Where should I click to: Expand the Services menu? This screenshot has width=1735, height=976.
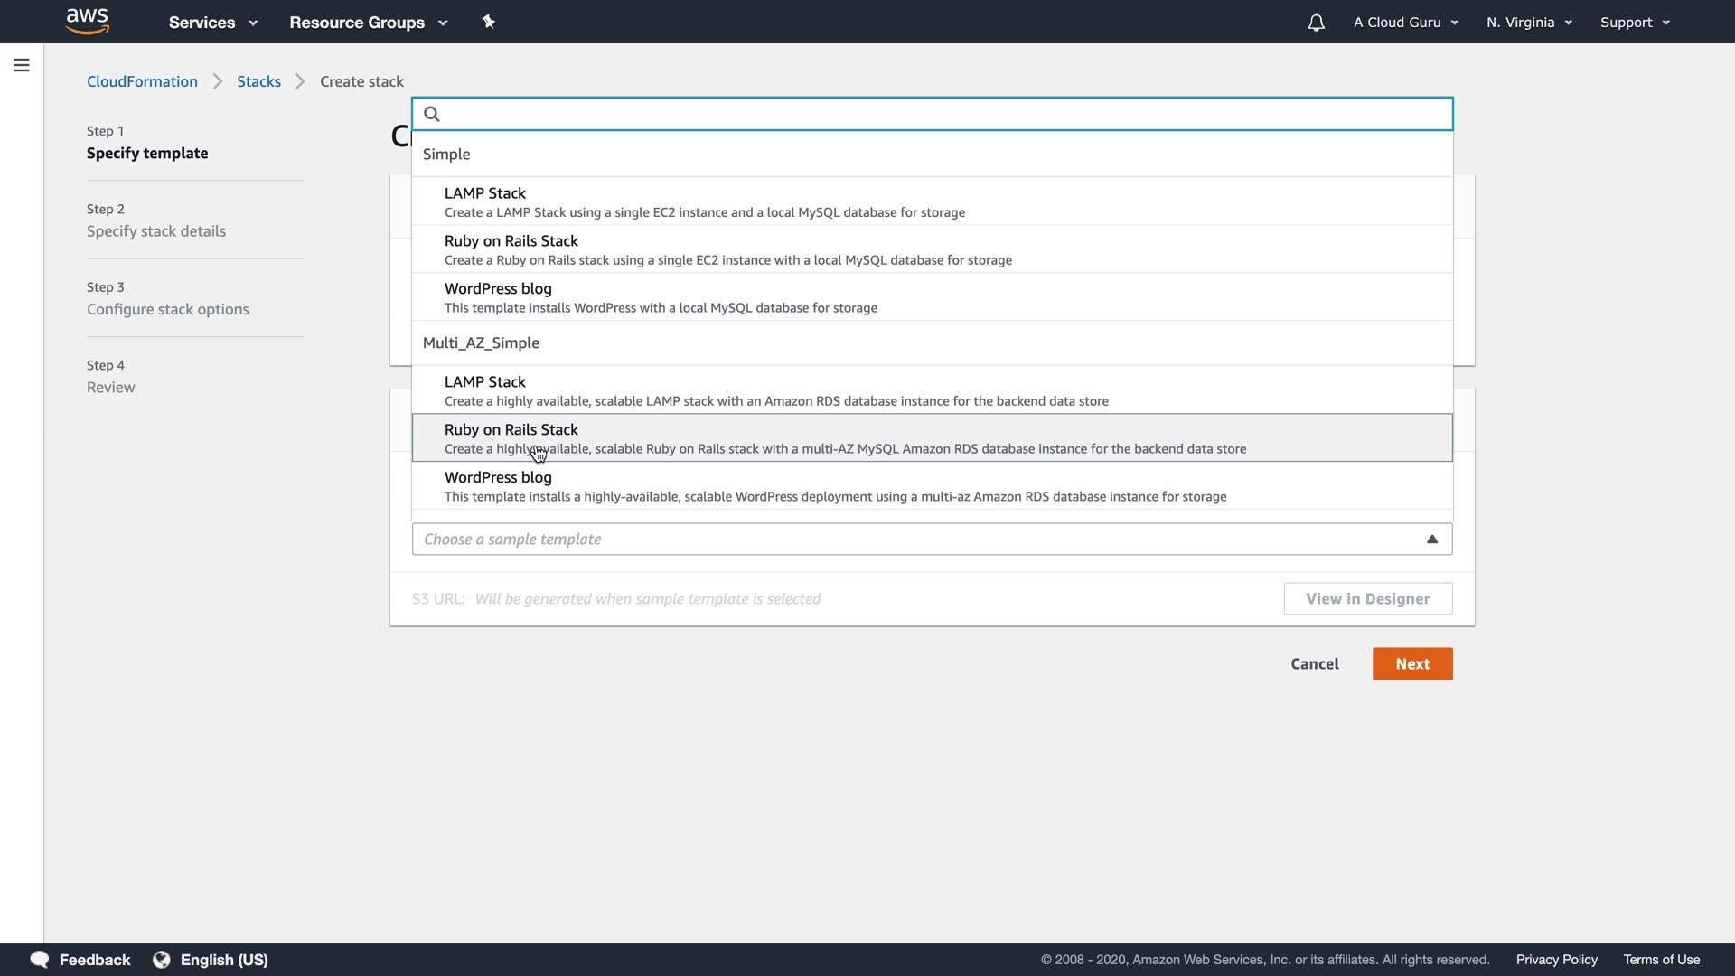coord(213,23)
